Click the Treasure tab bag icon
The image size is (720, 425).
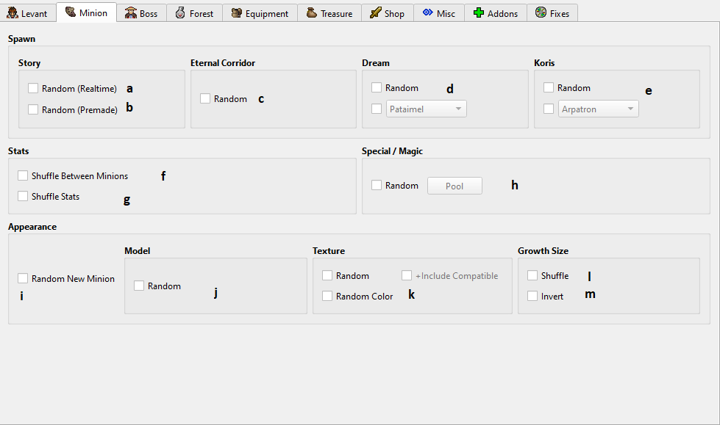pos(312,12)
